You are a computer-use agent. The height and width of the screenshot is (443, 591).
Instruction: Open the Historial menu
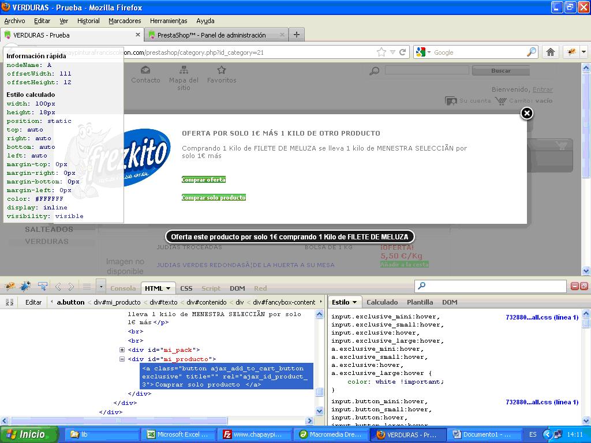pos(88,21)
